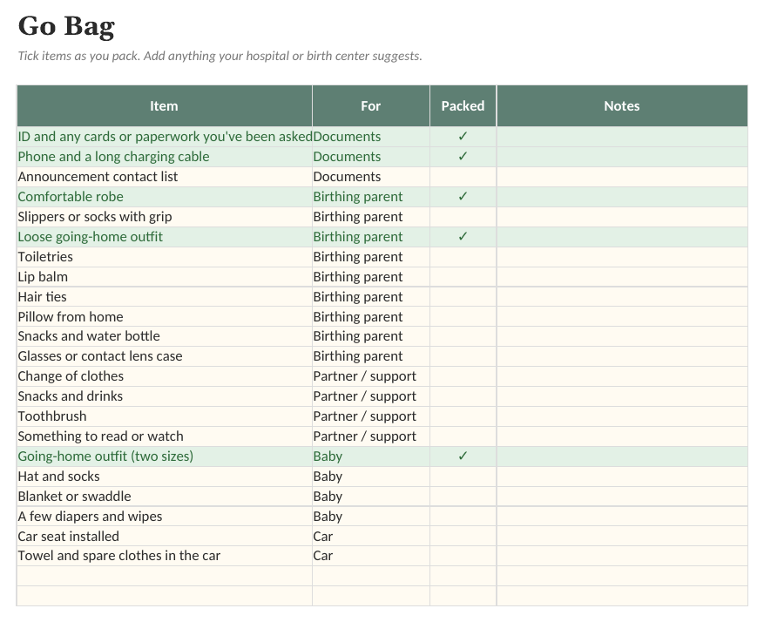Select 'Snacks and drinks' cell
The height and width of the screenshot is (622, 764).
click(164, 396)
